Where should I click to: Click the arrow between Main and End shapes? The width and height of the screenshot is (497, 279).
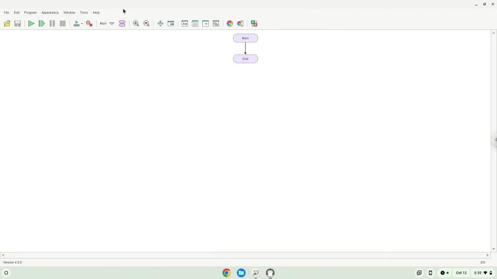pos(245,48)
